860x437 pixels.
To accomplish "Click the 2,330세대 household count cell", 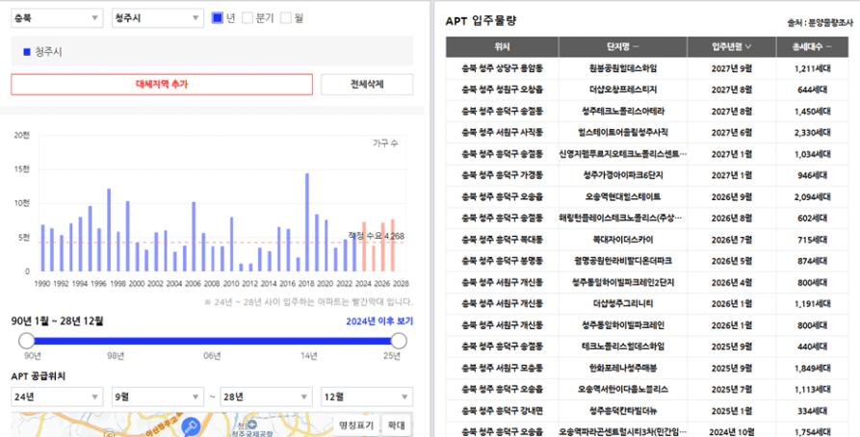I will 812,132.
